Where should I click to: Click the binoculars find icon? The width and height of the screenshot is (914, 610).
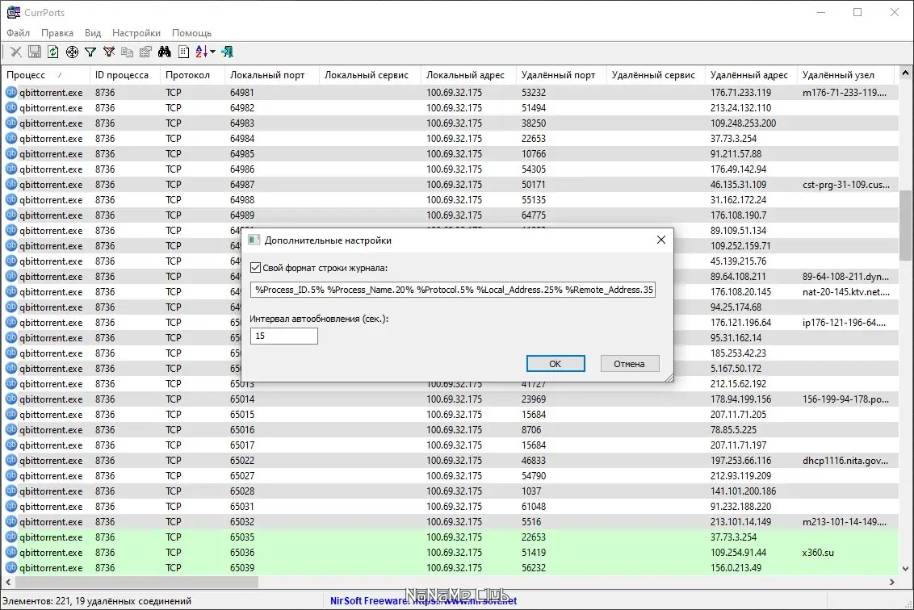165,52
